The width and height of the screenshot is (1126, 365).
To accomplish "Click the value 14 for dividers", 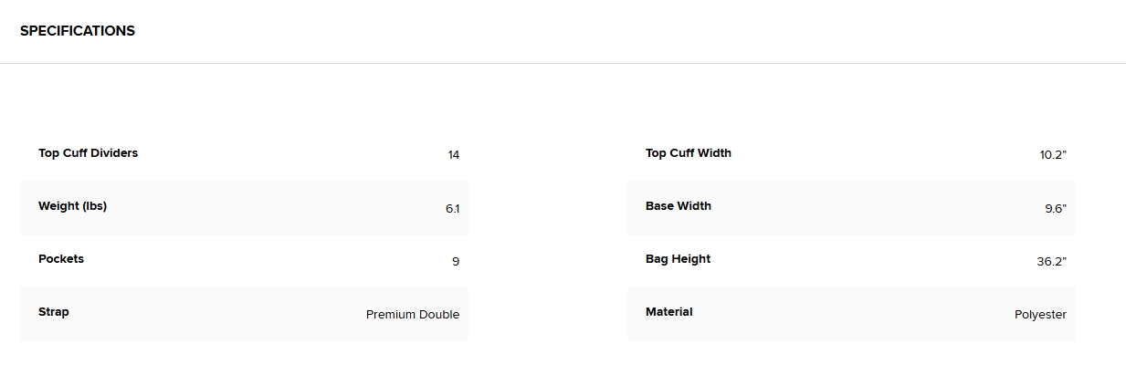I will 454,155.
